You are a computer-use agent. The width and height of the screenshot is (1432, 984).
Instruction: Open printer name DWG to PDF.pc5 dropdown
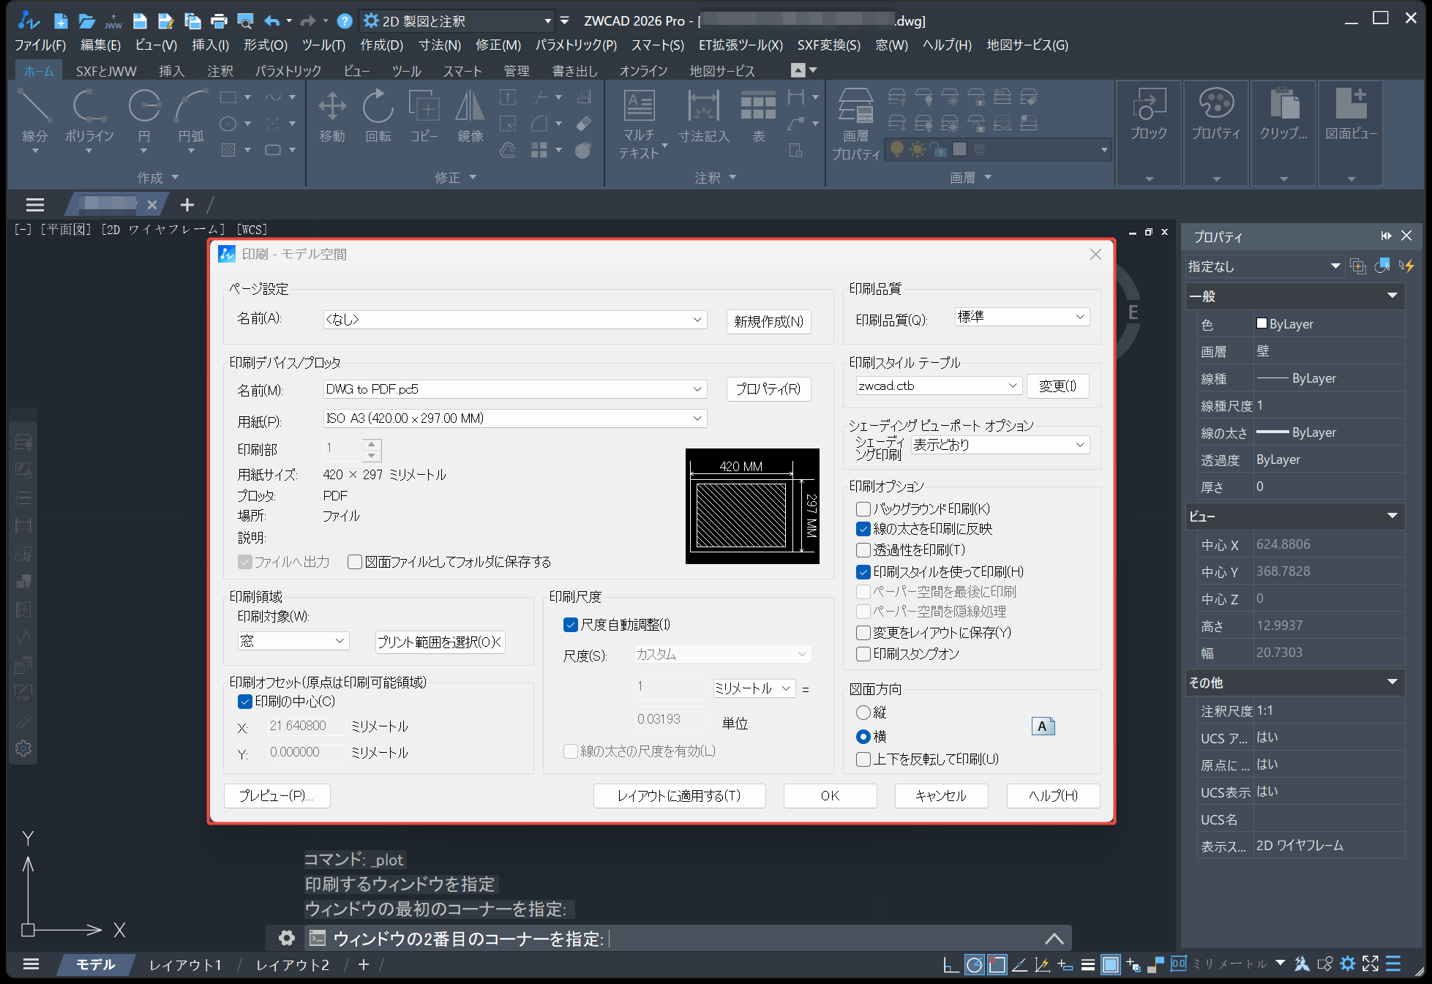(514, 389)
